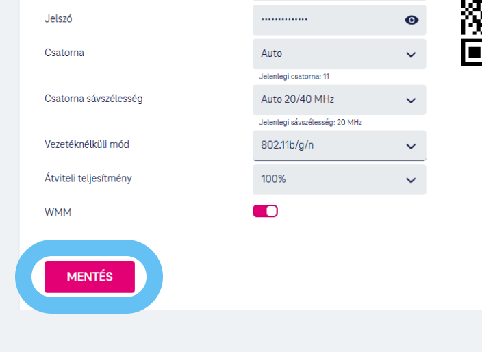Viewport: 482px width, 352px height.
Task: Open the Auto 20/40 MHz bandwidth dropdown
Action: (329, 99)
